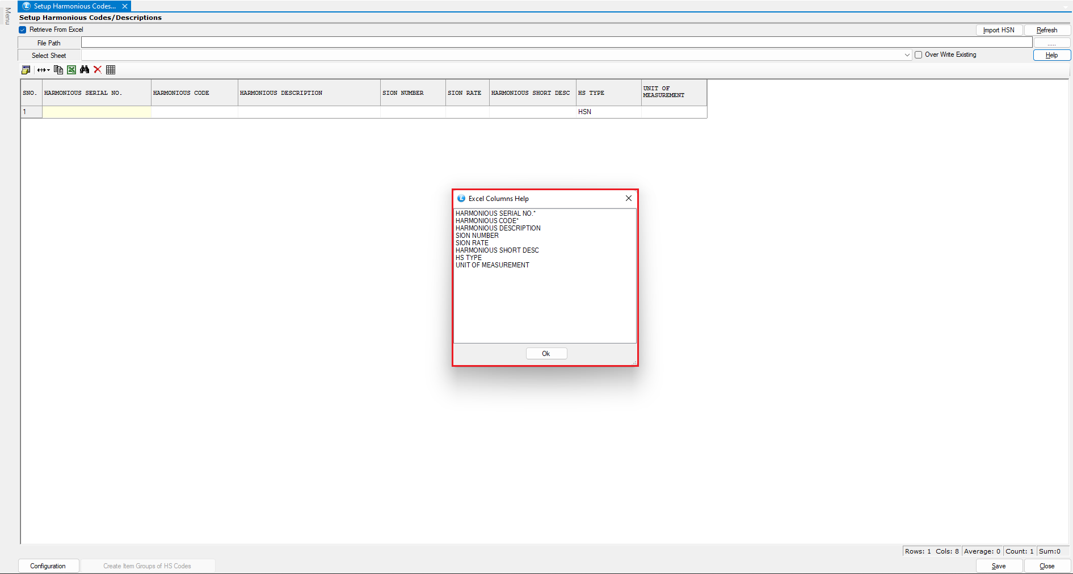
Task: Enable the Over Write Existing checkbox
Action: pos(918,55)
